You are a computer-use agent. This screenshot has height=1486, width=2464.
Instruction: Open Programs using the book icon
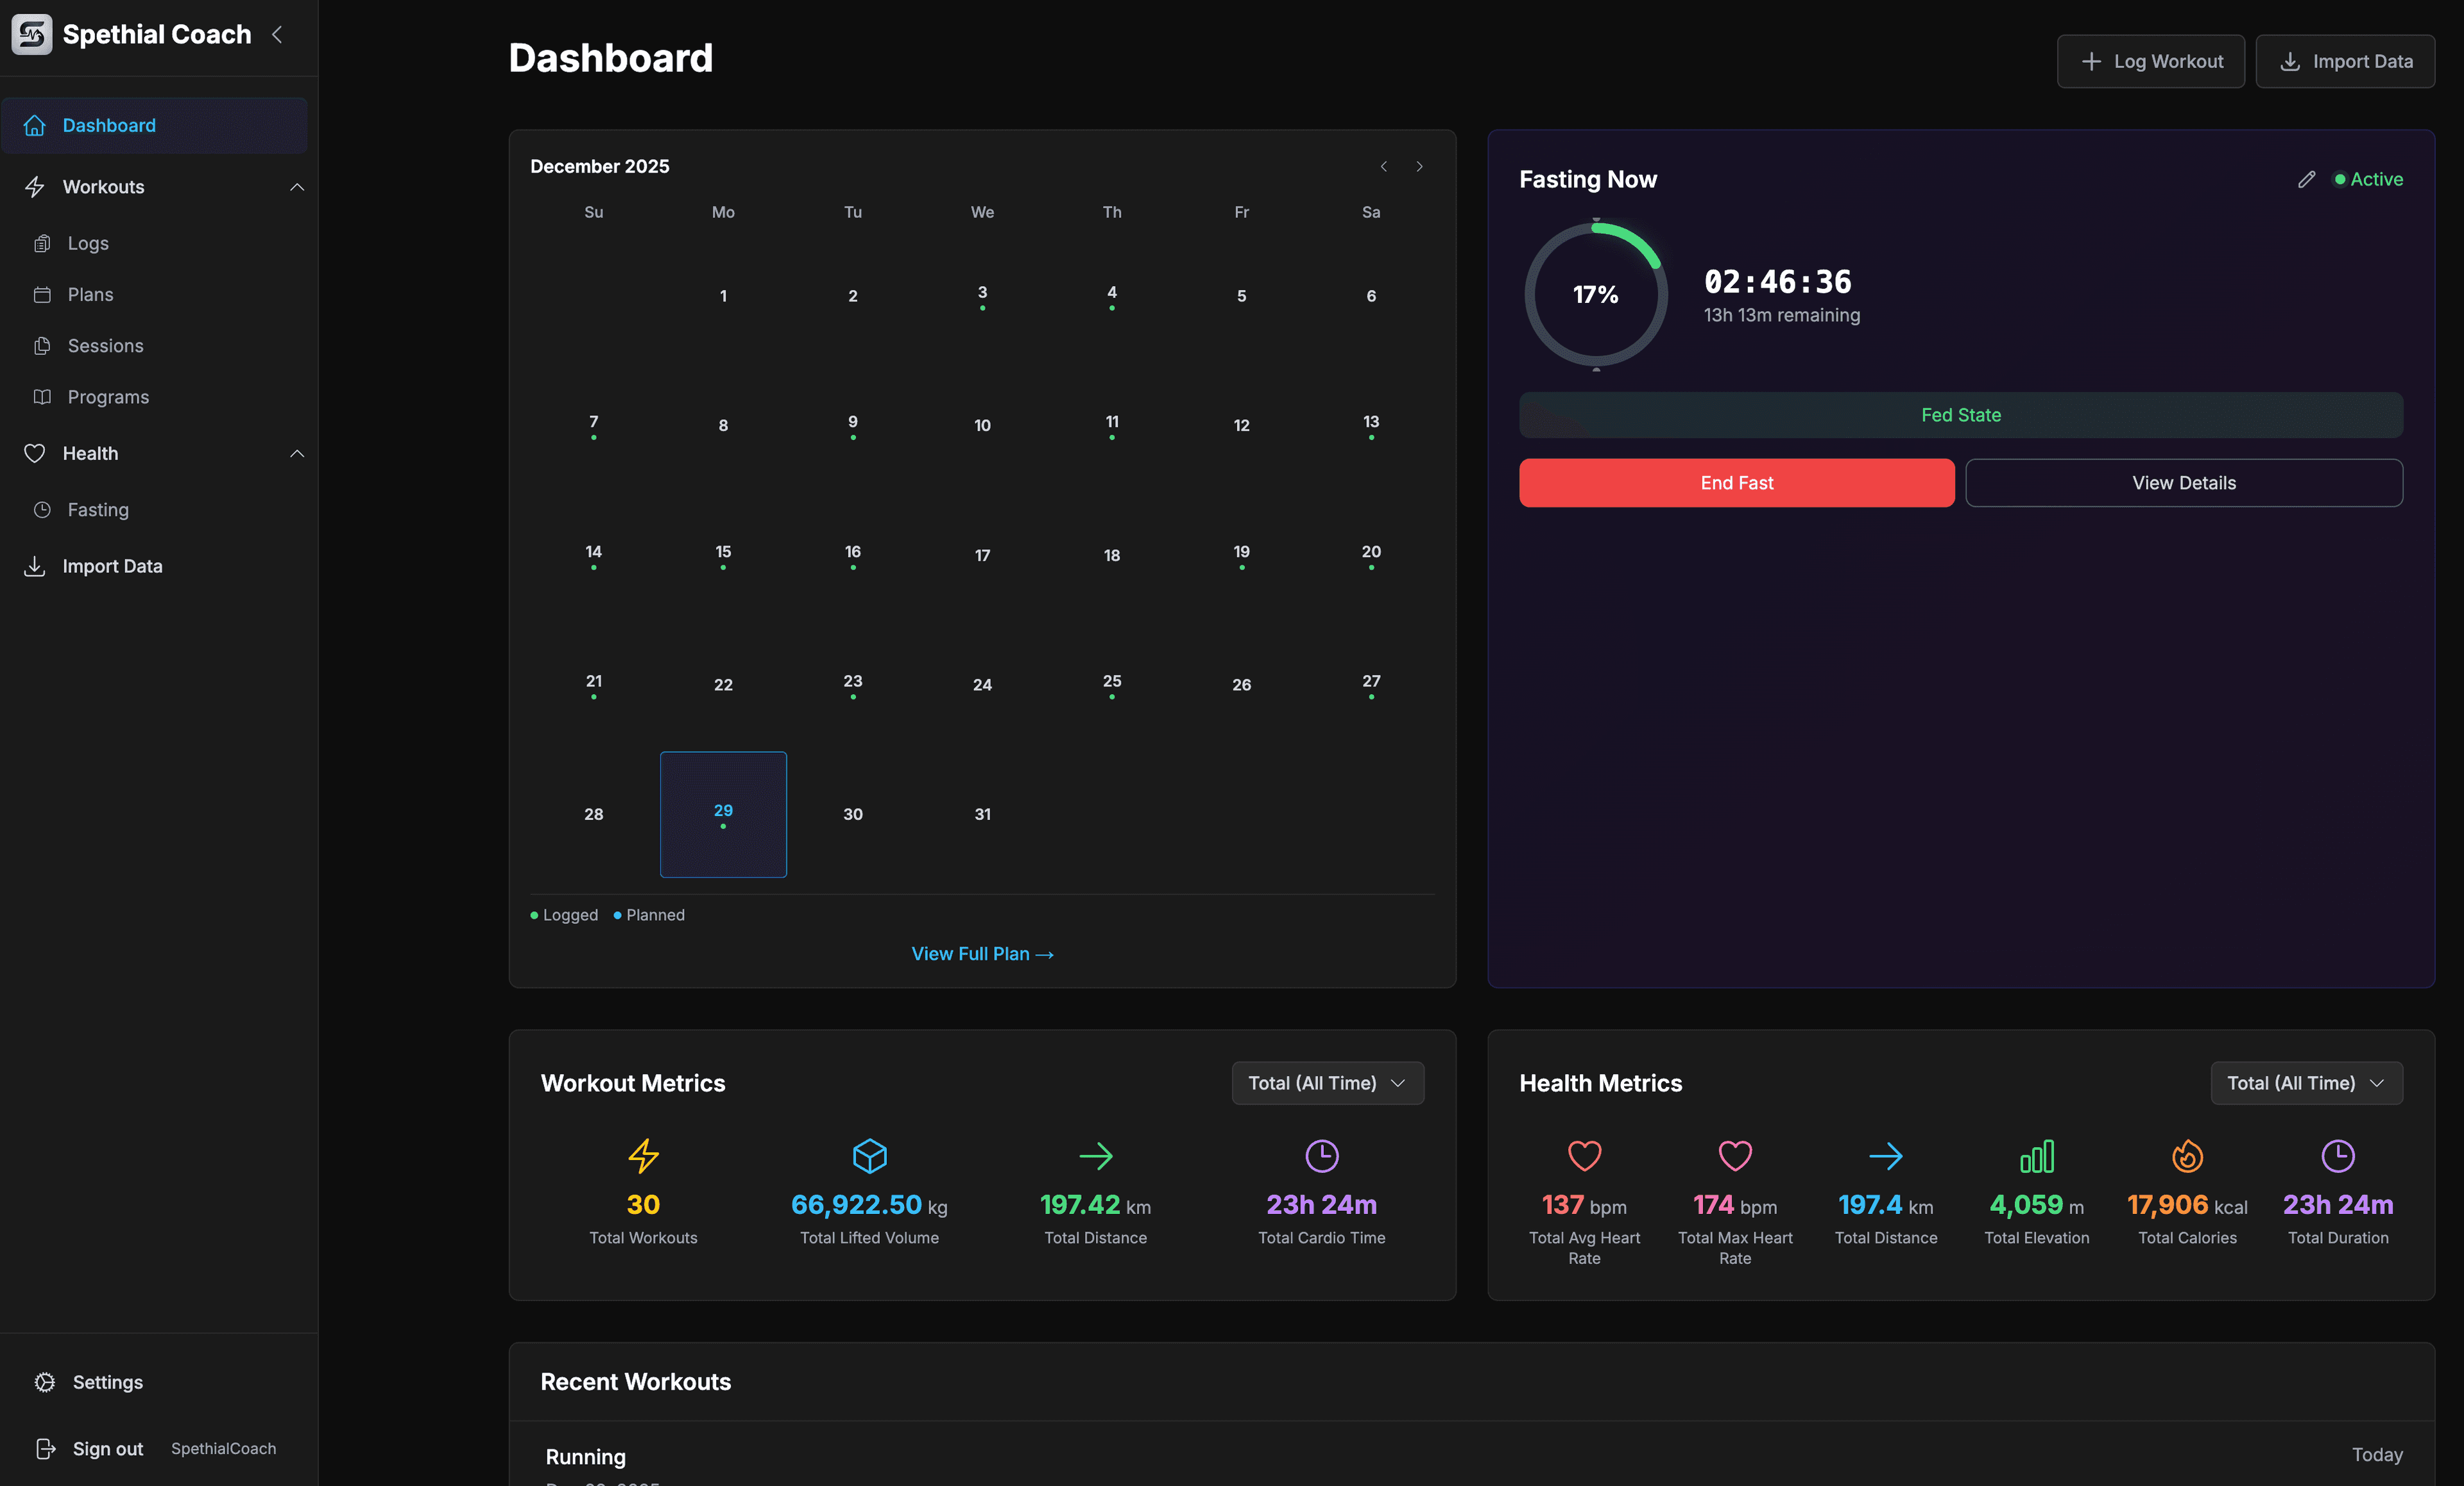point(42,397)
